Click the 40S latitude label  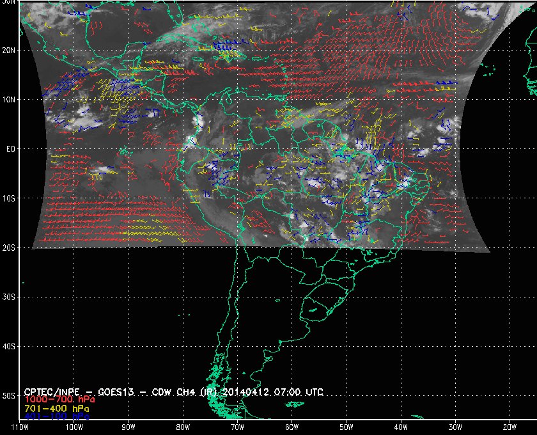click(8, 347)
